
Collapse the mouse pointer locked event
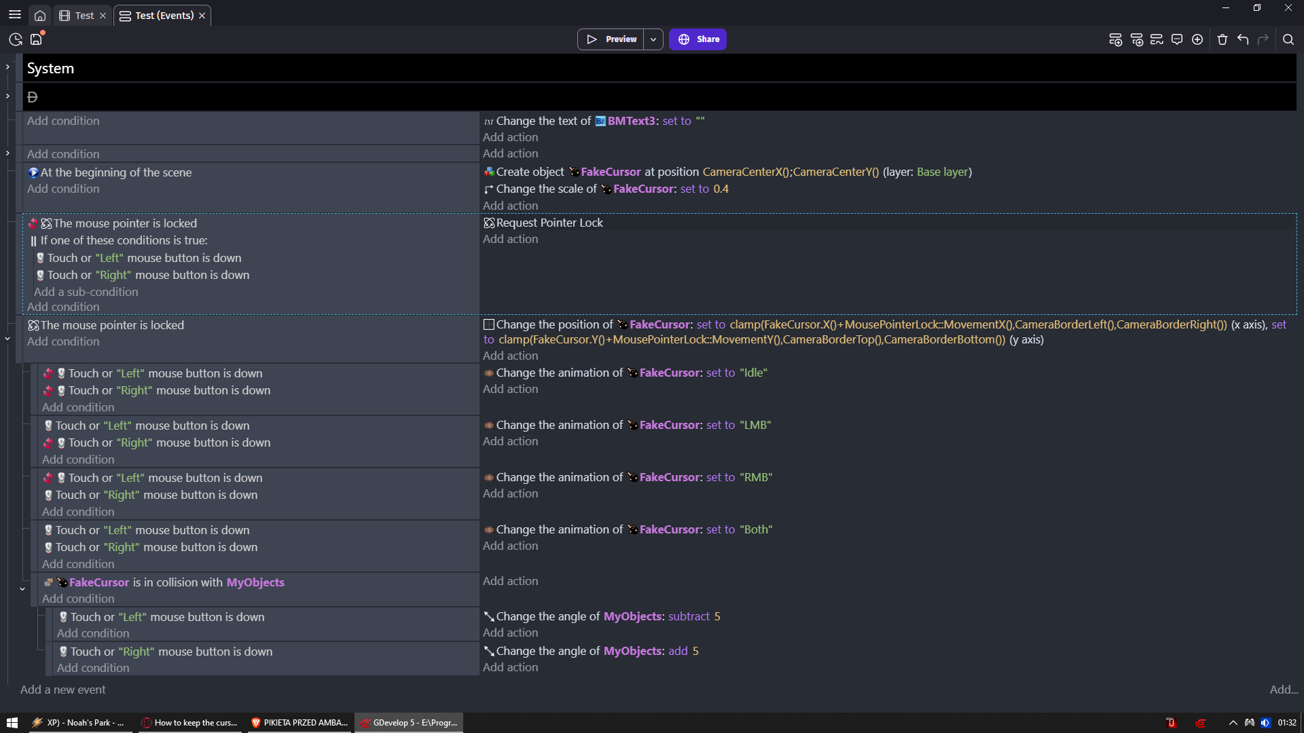coord(7,339)
